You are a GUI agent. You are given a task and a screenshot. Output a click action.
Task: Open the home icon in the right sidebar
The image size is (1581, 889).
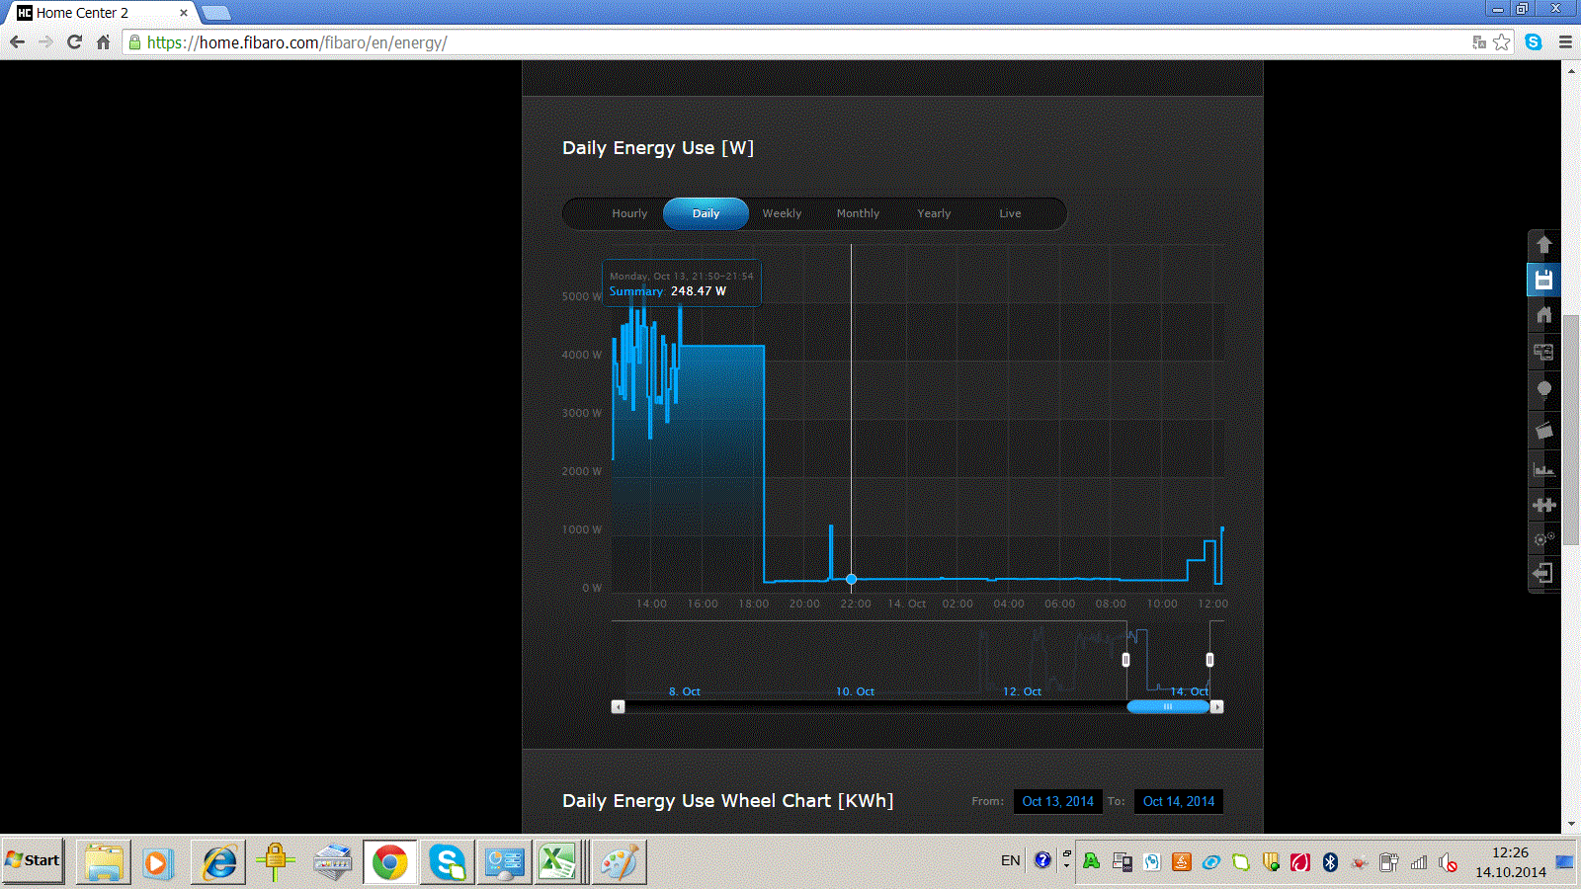(1543, 315)
